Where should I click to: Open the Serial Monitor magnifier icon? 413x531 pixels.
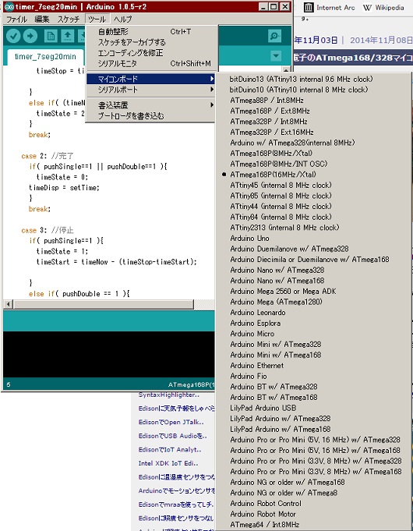274,36
